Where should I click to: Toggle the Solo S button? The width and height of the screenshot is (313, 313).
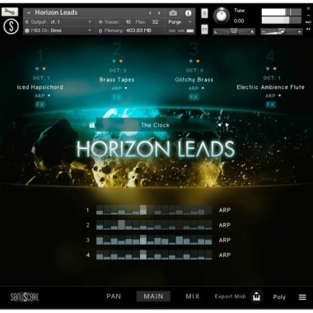coord(204,13)
